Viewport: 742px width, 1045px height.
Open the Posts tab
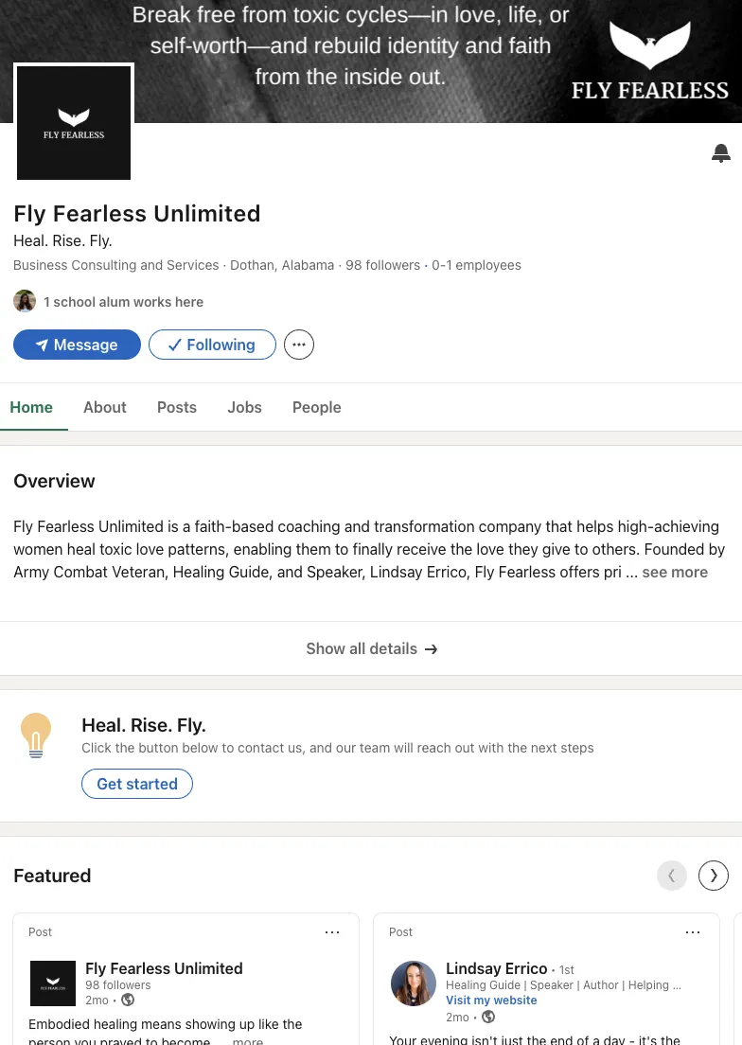click(177, 407)
